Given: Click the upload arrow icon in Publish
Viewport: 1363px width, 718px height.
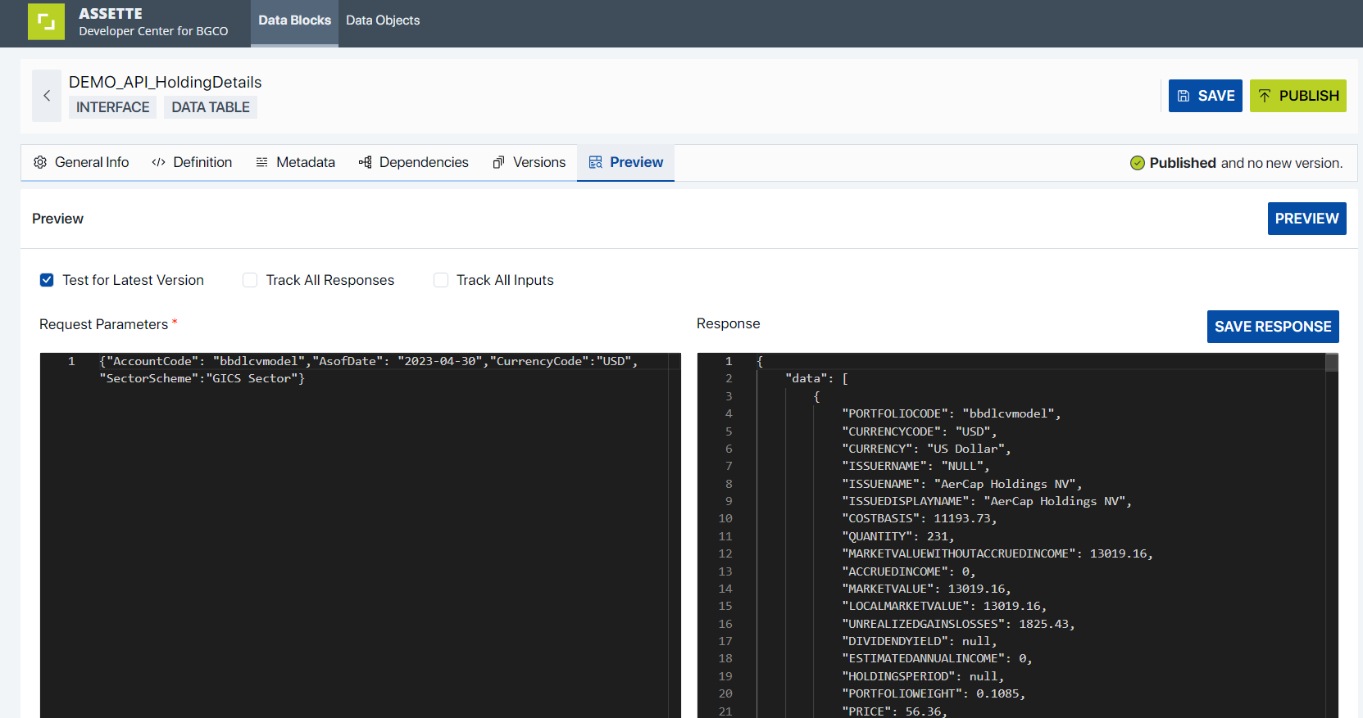Looking at the screenshot, I should [x=1265, y=96].
